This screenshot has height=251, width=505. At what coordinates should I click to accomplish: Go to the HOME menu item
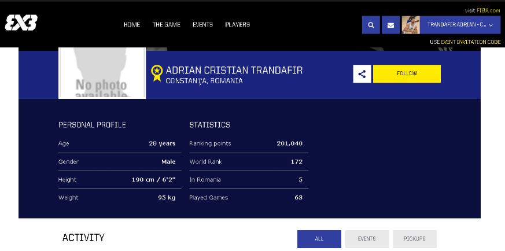point(132,25)
